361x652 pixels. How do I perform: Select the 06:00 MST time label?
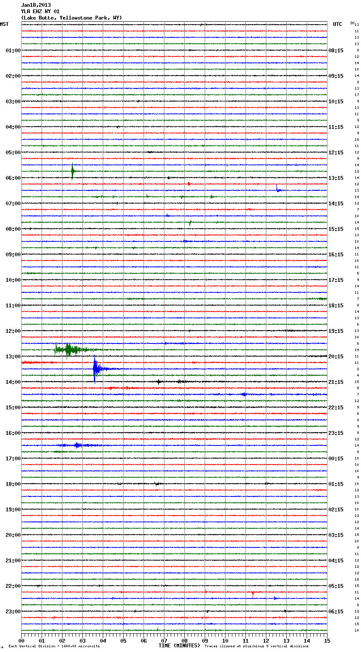coord(13,178)
